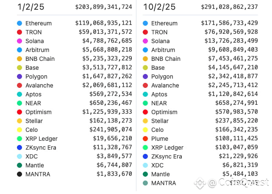
Task: Select the ZKsync Era blue dot under 10/2/25
Action: (145, 156)
